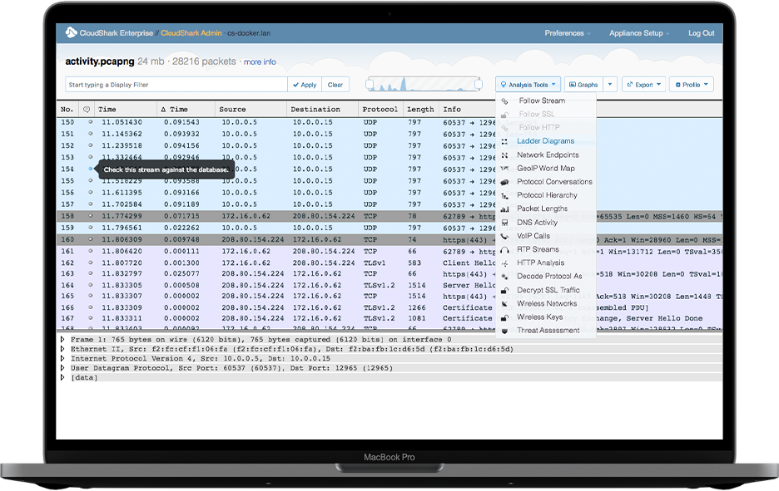Click the Length column header
Image resolution: width=779 pixels, height=491 pixels.
(x=420, y=109)
